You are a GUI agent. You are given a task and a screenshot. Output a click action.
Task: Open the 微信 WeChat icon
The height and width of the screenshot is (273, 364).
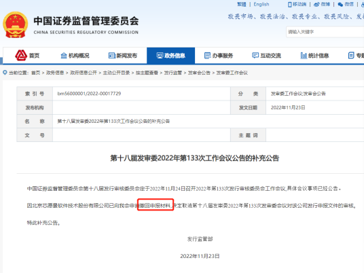point(340,4)
